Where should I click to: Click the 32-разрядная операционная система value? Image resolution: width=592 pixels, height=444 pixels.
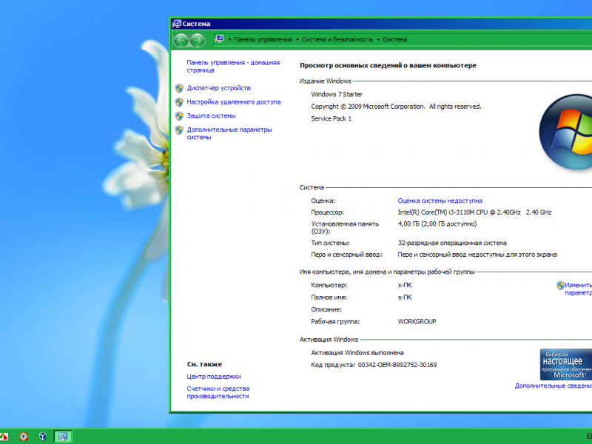click(452, 243)
